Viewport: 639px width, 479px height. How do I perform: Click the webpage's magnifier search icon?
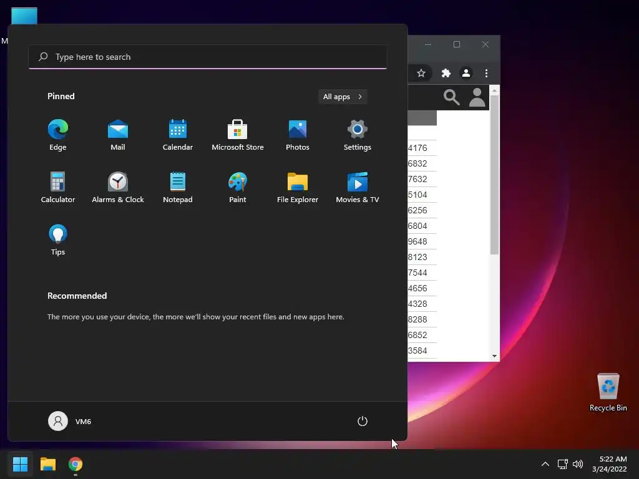click(x=452, y=98)
